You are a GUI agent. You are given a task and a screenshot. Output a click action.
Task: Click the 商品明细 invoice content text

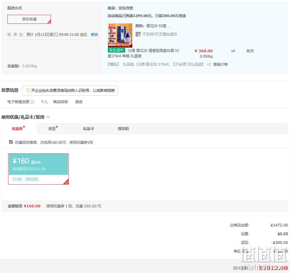click(x=60, y=102)
